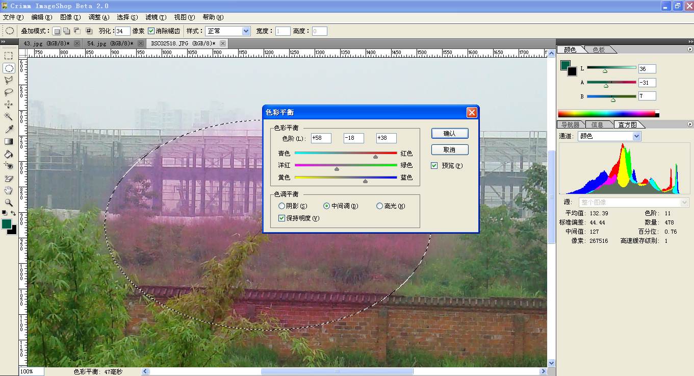694x376 pixels.
Task: Select the Eyedropper tool
Action: click(x=9, y=129)
